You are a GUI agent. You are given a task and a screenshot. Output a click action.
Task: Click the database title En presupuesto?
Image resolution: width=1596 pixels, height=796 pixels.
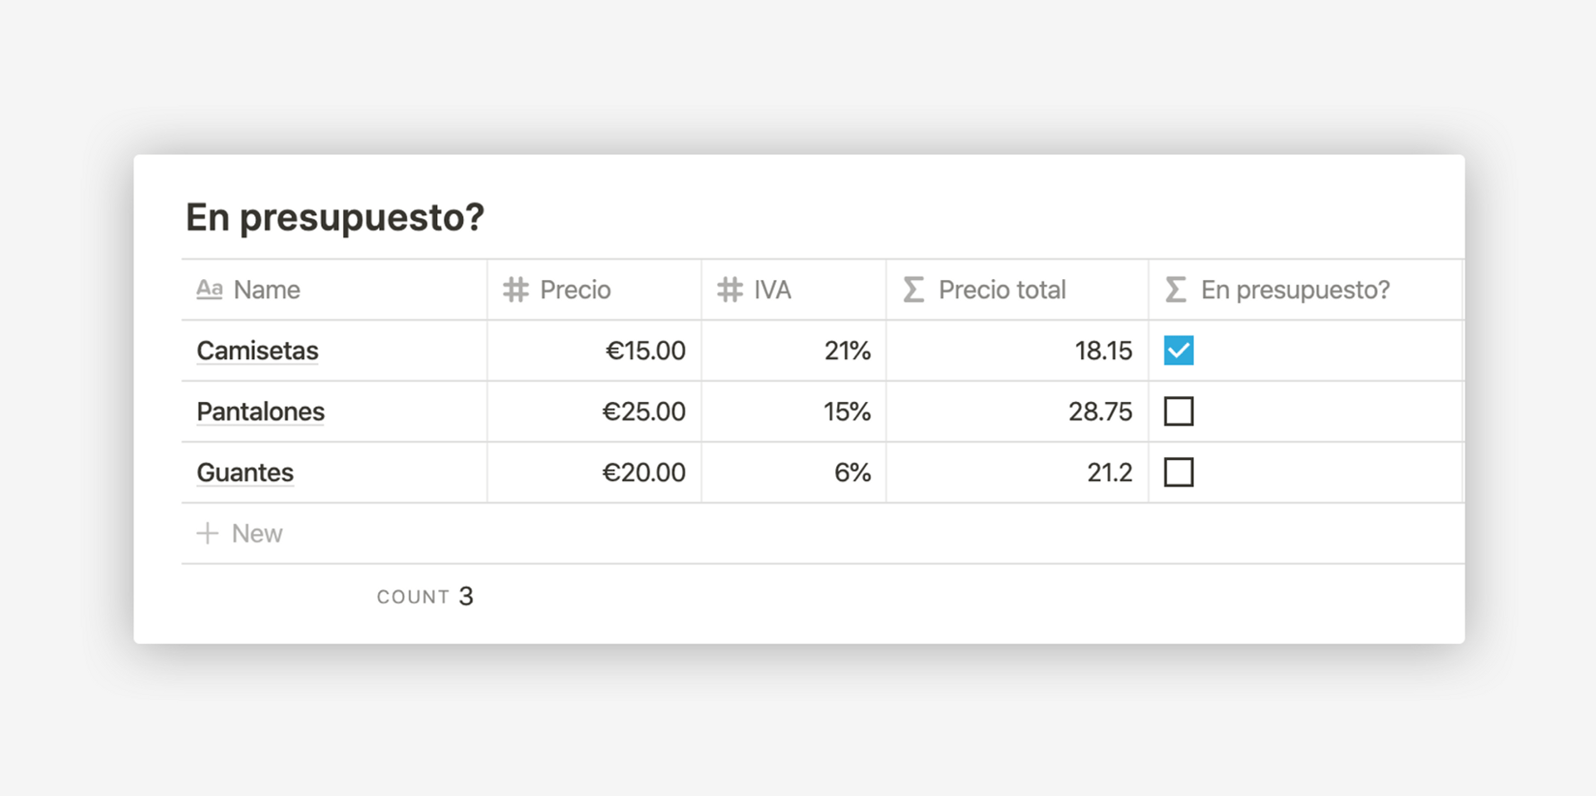[334, 217]
